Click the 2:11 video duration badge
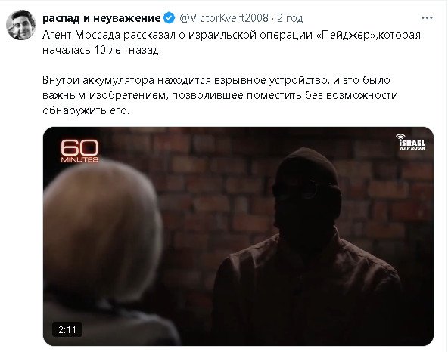 [67, 330]
